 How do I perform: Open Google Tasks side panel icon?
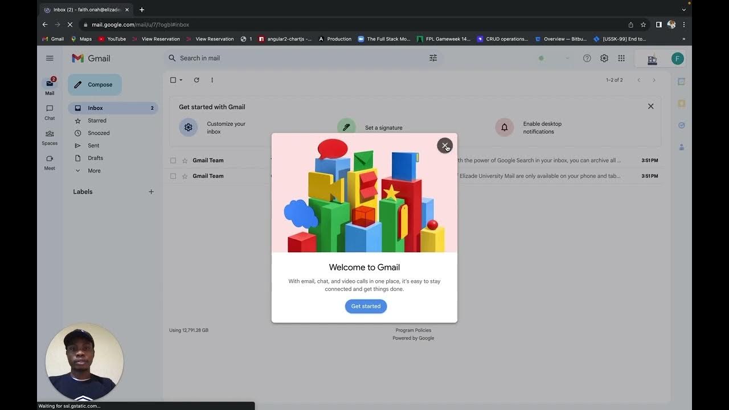681,125
